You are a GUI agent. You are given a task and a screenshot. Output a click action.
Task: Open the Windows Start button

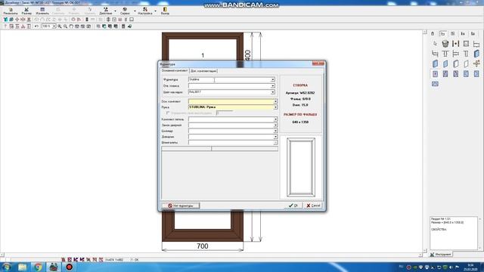[x=7, y=267]
